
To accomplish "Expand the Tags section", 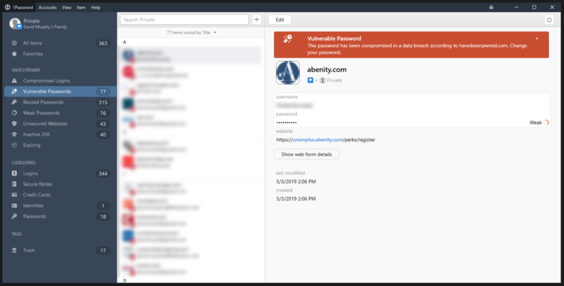I will click(104, 234).
